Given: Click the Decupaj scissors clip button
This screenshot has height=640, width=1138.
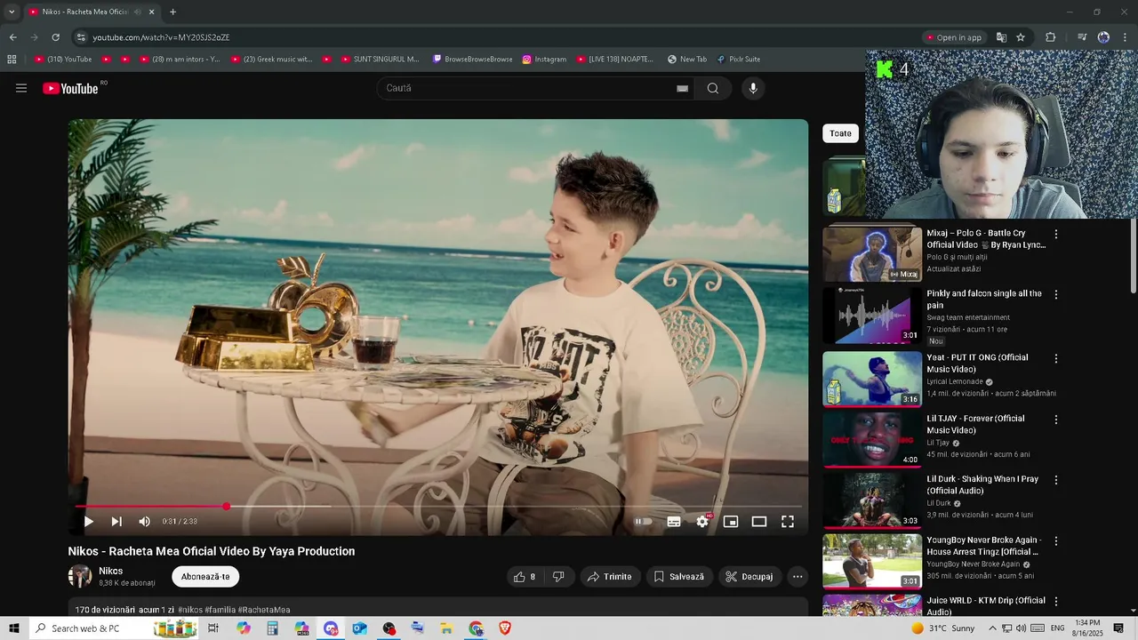Looking at the screenshot, I should coord(749,577).
